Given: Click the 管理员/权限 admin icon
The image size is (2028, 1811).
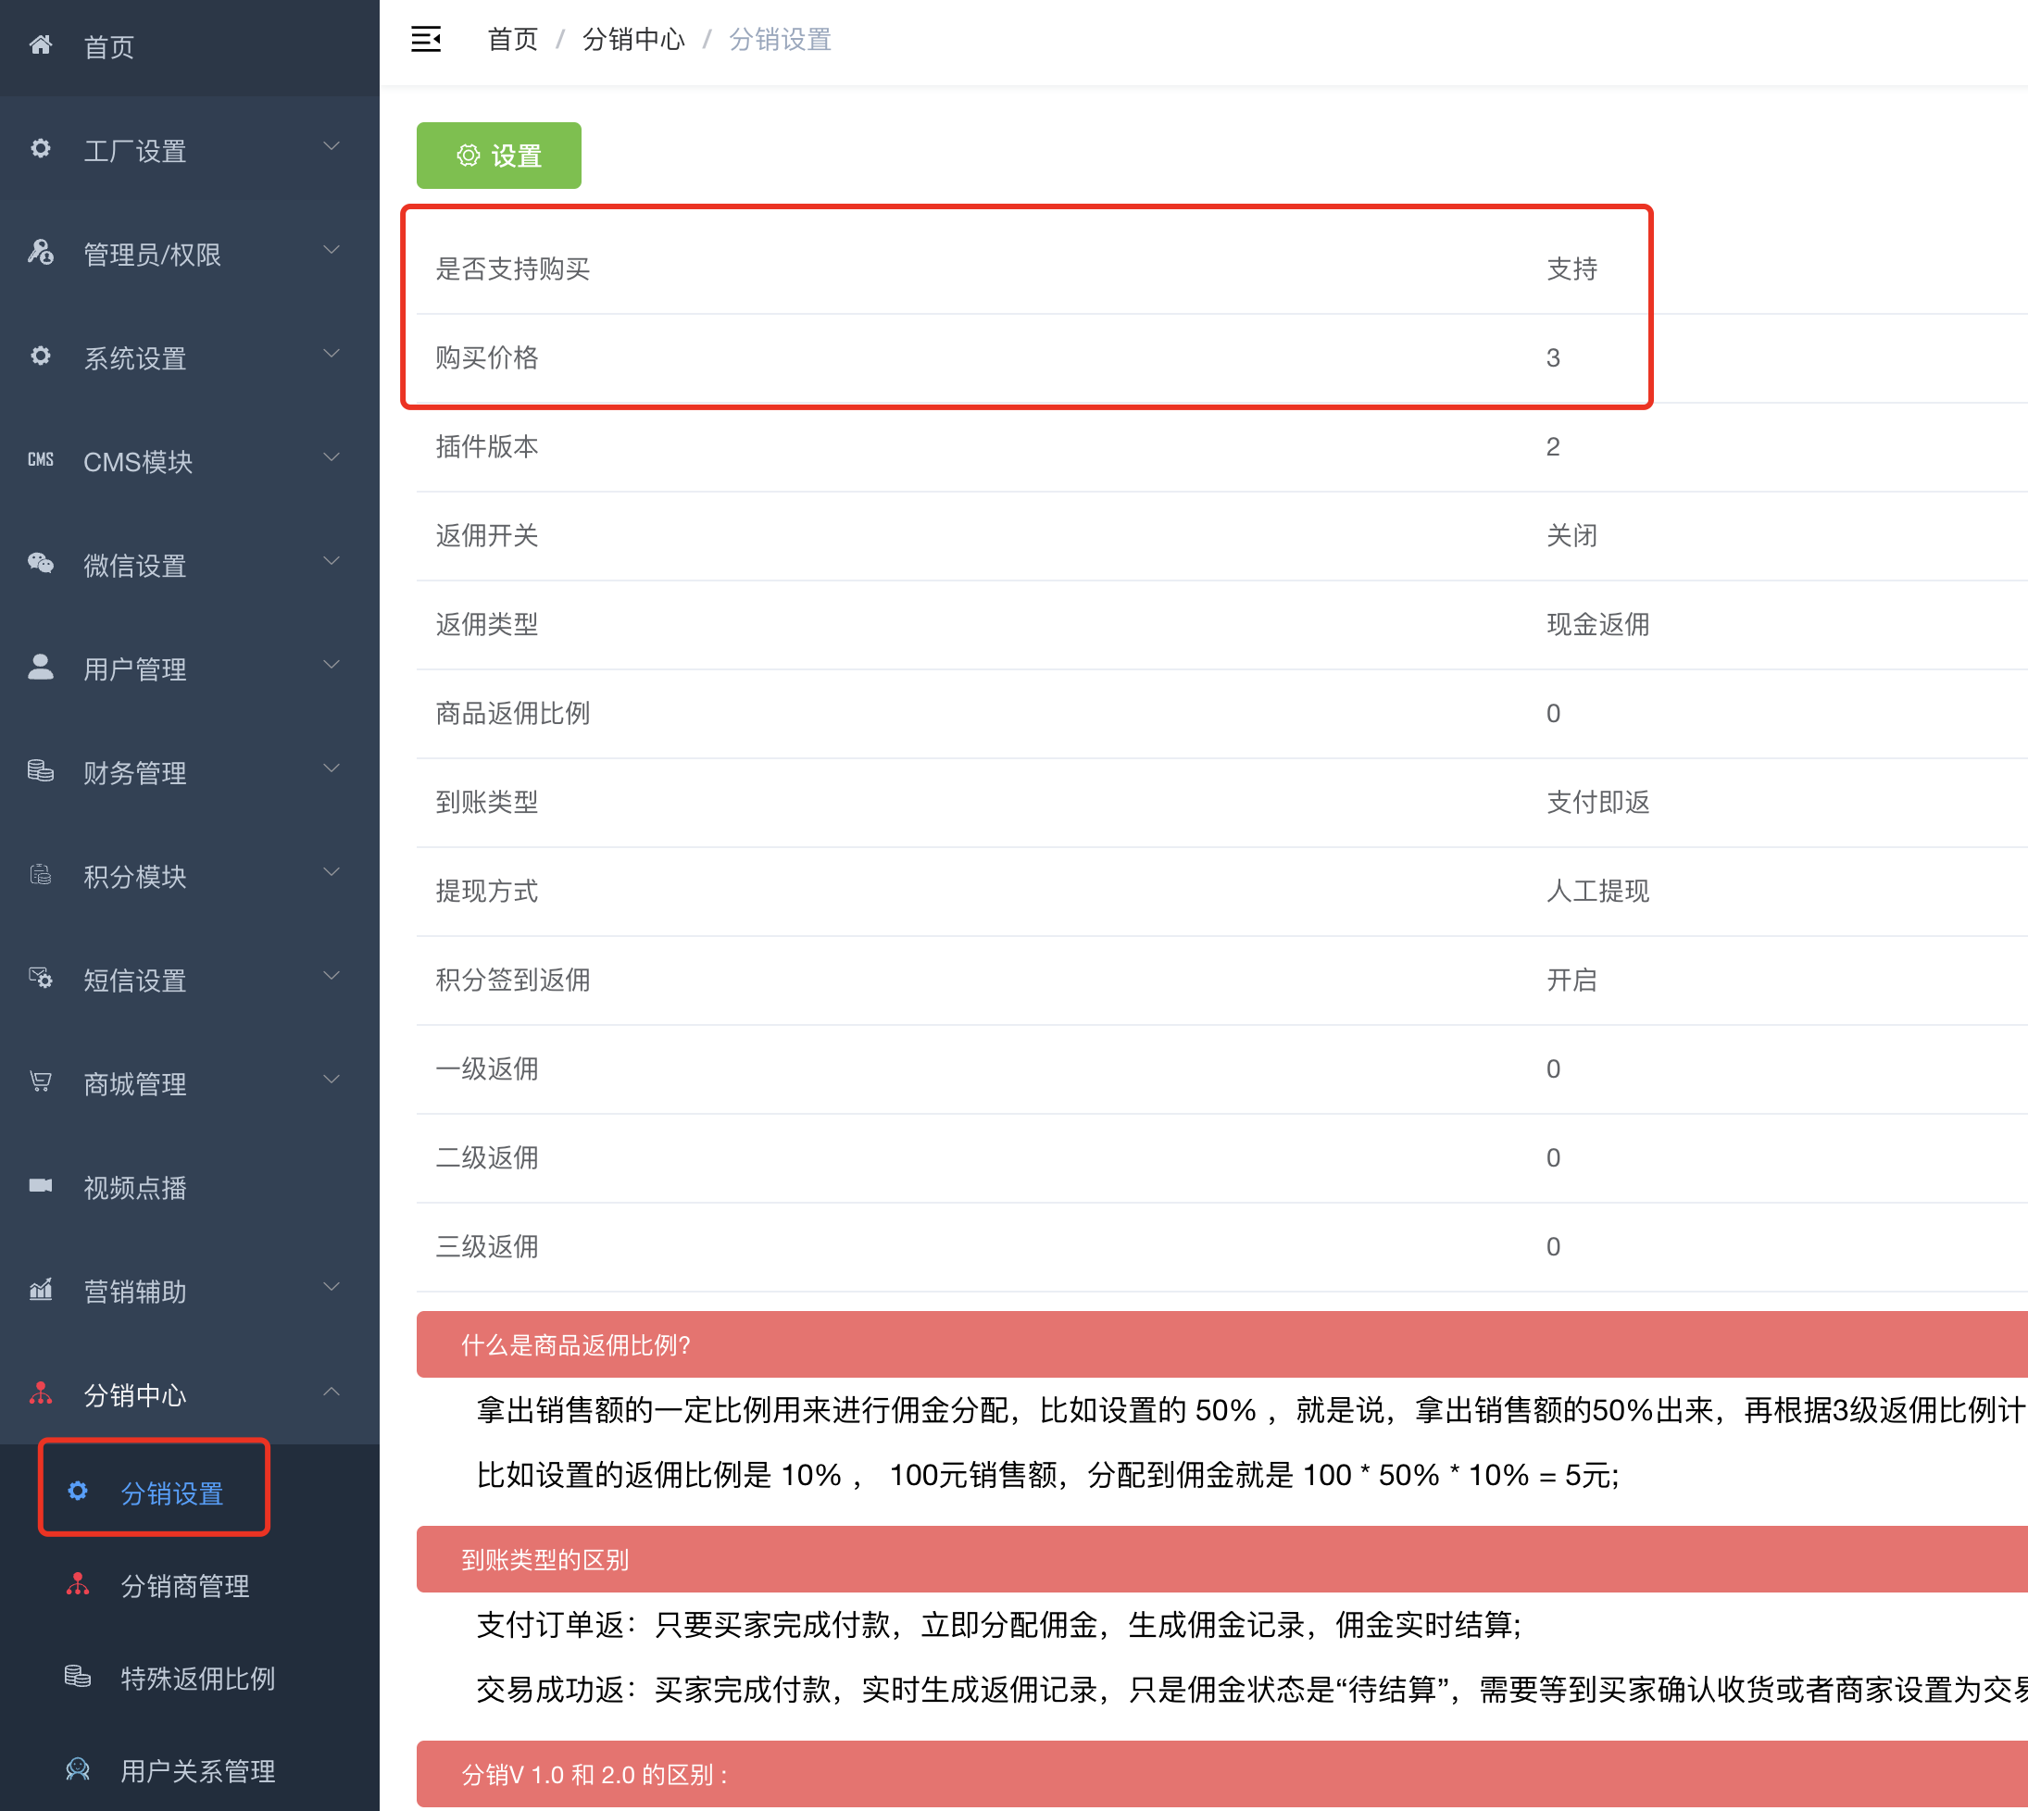Looking at the screenshot, I should click(x=41, y=253).
